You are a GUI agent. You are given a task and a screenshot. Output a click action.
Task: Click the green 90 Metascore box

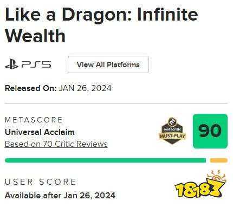[210, 131]
